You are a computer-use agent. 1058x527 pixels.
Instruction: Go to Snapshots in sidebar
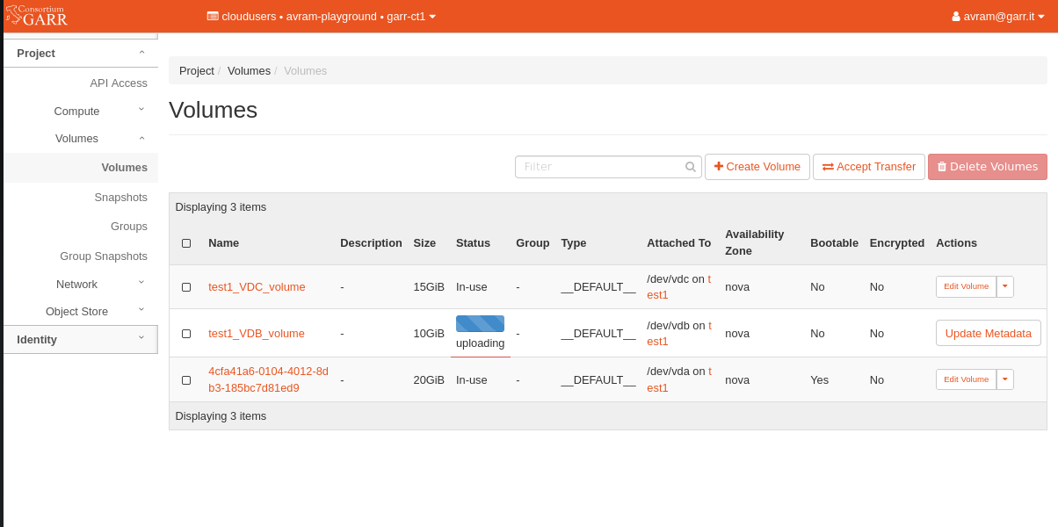coord(121,198)
